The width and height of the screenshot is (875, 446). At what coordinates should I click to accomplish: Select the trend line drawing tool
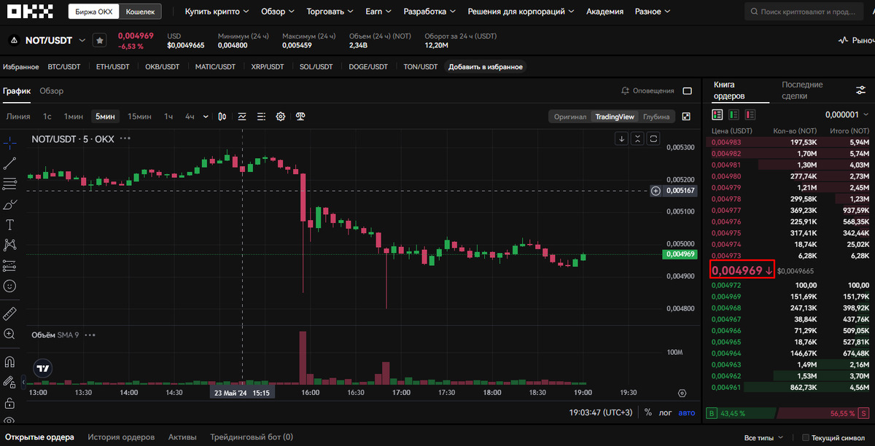10,163
